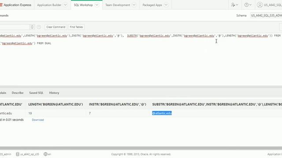The height and width of the screenshot is (158, 282).
Task: Click 'FROM DUAL' in the second query line
Action: coord(44,43)
